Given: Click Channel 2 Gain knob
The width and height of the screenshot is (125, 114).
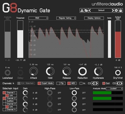Looking at the screenshot, I should 25,98.
